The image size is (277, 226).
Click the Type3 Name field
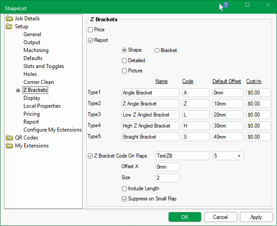[150, 115]
